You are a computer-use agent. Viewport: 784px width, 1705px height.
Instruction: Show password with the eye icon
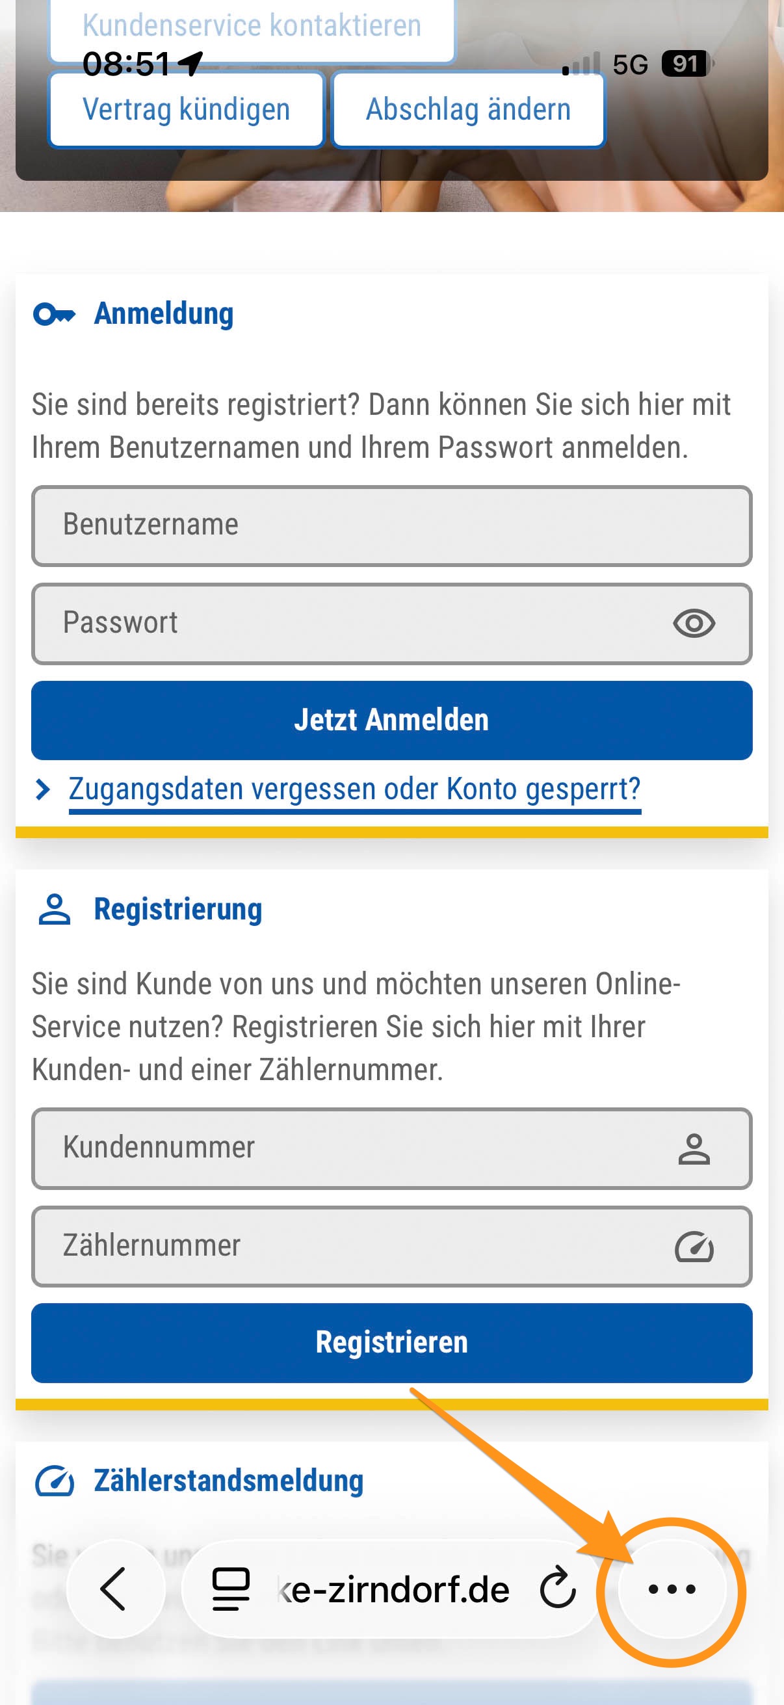[694, 624]
